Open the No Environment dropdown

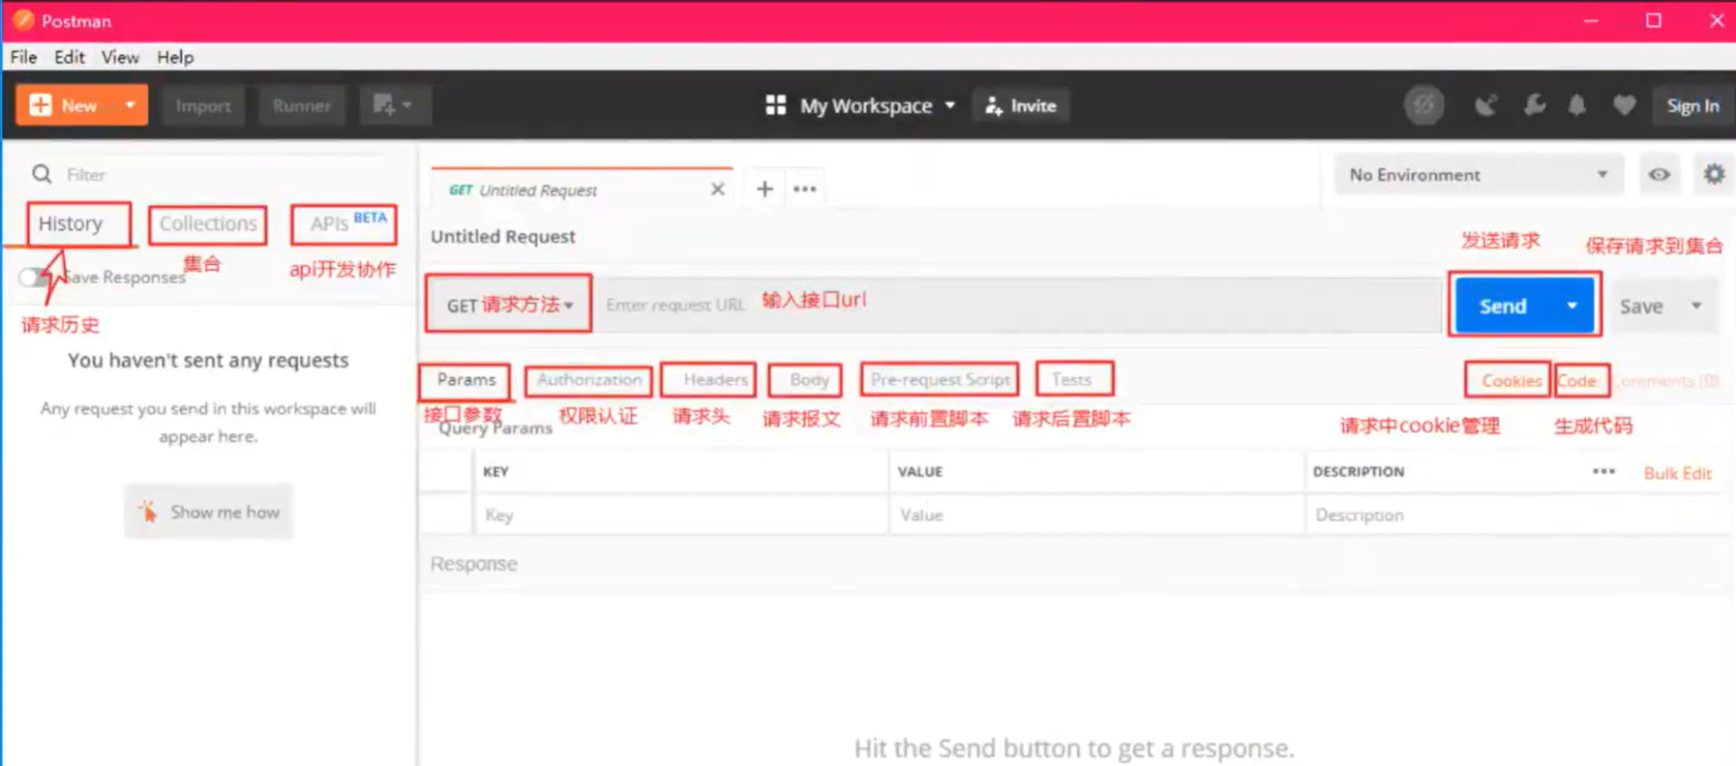tap(1478, 175)
